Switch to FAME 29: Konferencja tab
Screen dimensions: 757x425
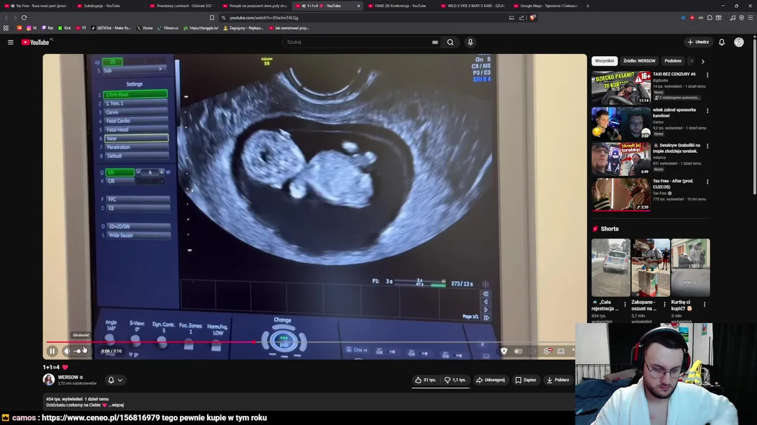point(400,6)
